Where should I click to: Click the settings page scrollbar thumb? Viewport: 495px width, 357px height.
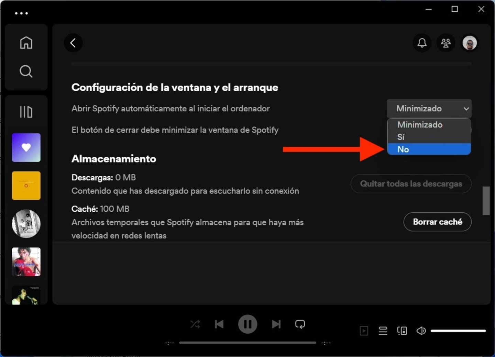[x=486, y=201]
